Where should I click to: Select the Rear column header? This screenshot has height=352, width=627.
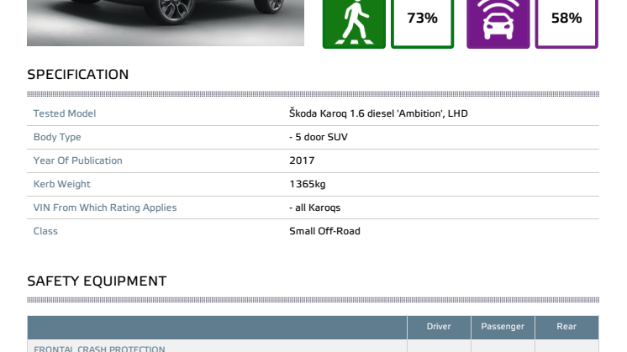coord(566,327)
